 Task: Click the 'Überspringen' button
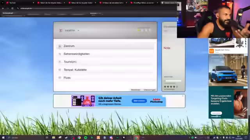pyautogui.click(x=149, y=90)
